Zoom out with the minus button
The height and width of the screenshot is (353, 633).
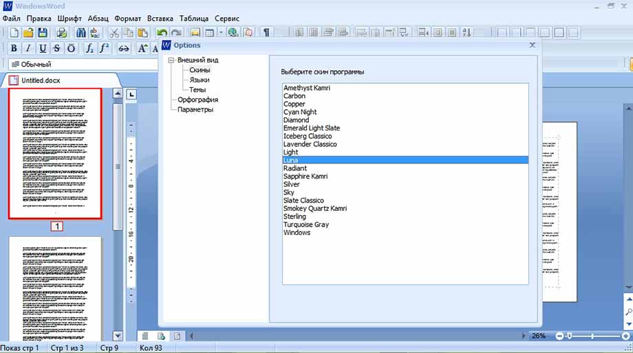tap(559, 336)
